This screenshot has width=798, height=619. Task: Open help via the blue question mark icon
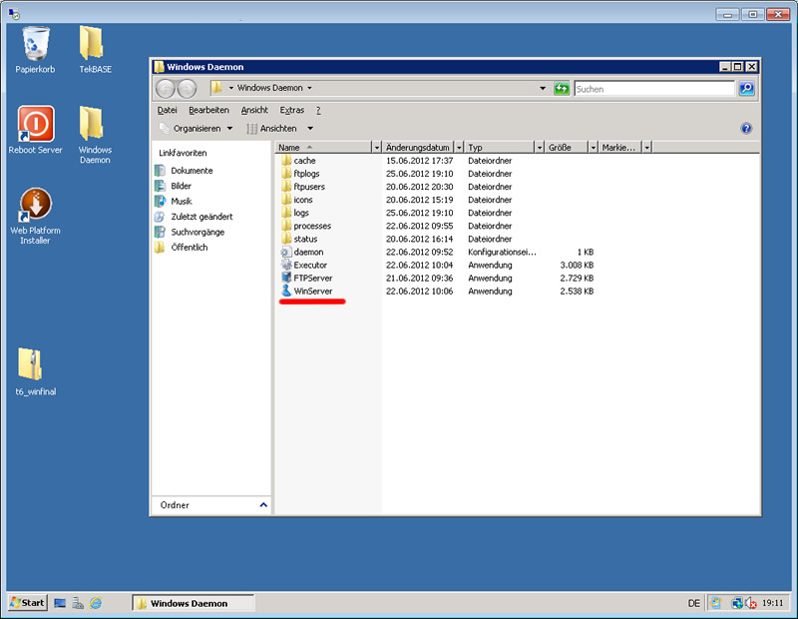(x=746, y=129)
